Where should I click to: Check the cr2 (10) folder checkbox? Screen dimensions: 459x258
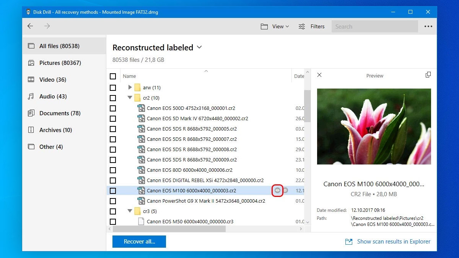pos(113,98)
